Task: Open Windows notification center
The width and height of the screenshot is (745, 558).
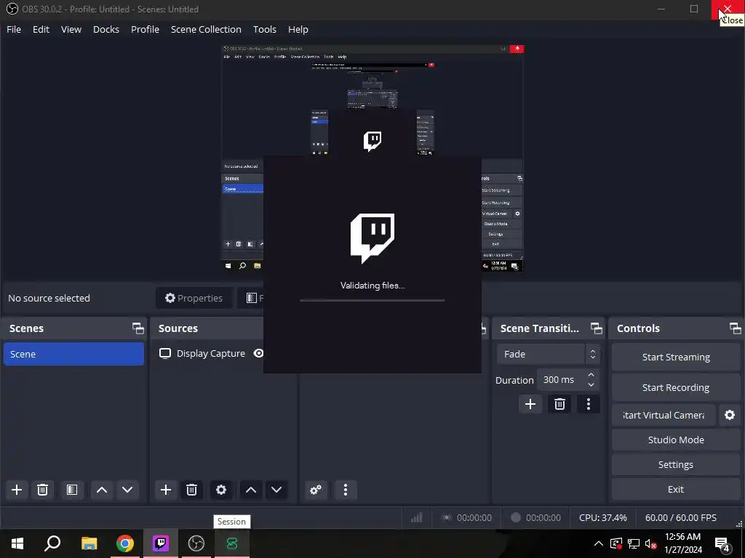Action: click(722, 543)
